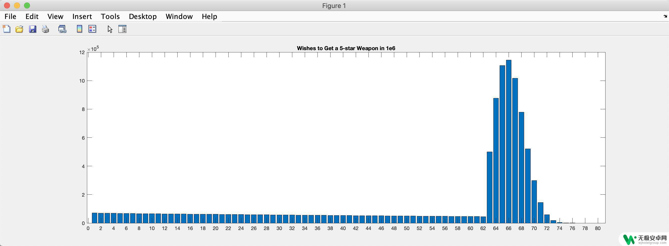Click the bar at x value 30
Image resolution: width=669 pixels, height=246 pixels.
pyautogui.click(x=279, y=219)
